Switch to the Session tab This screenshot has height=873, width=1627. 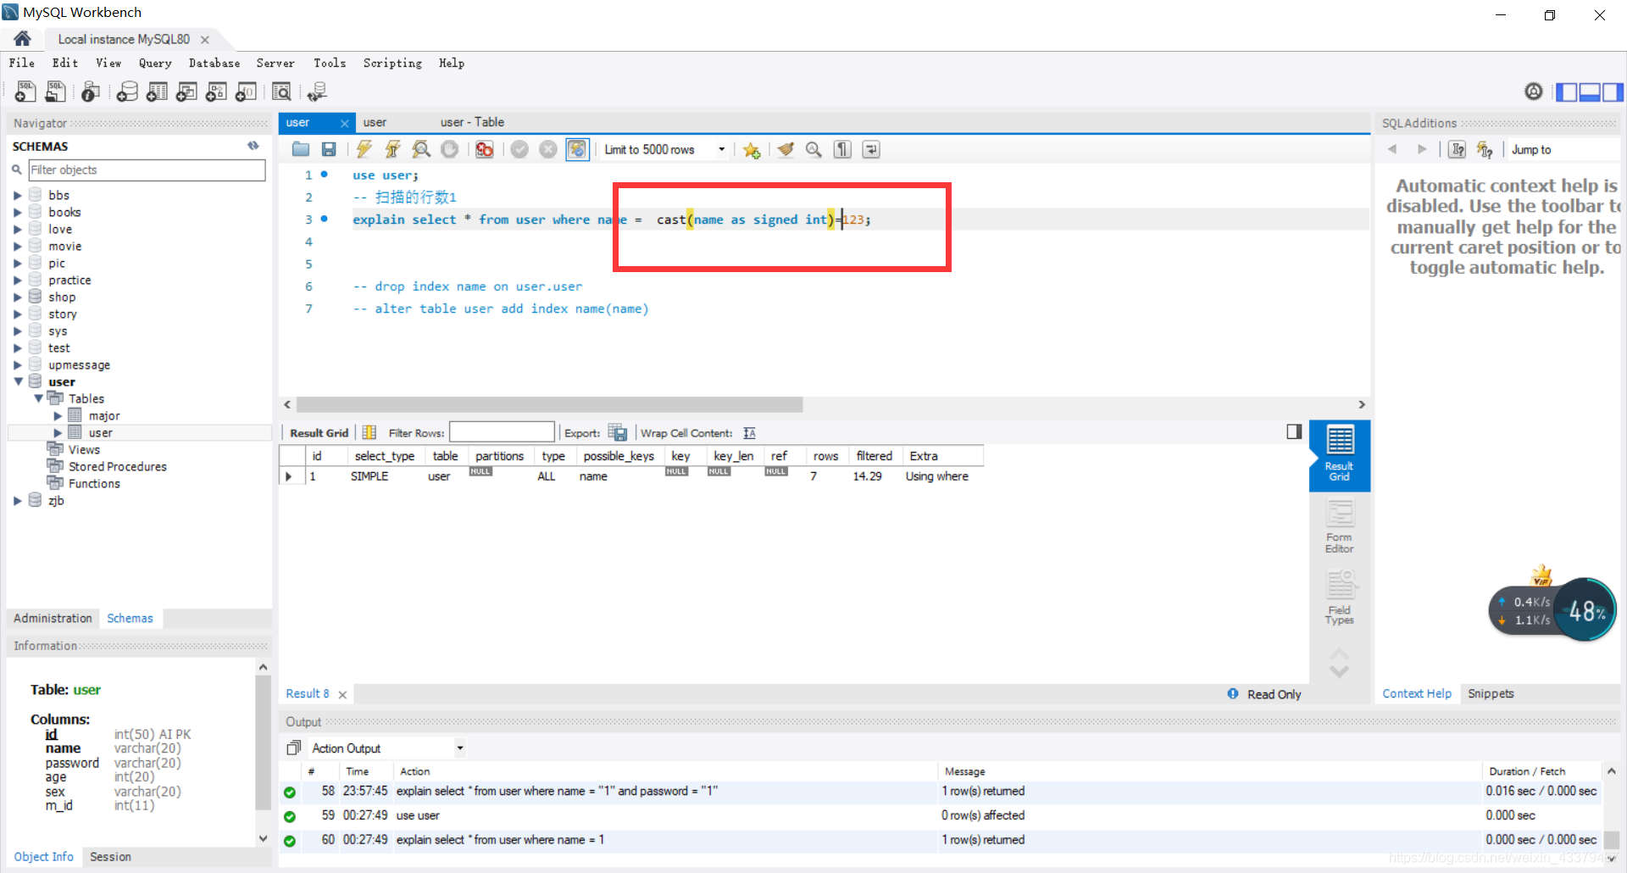(x=110, y=857)
